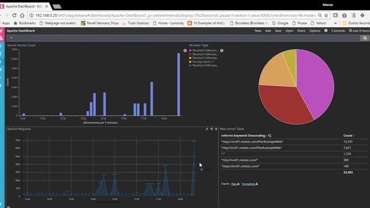
Task: Click Share in the dashboard menu
Action: click(x=301, y=31)
